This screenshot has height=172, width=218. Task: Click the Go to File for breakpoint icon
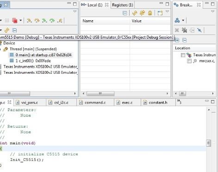(x=192, y=30)
